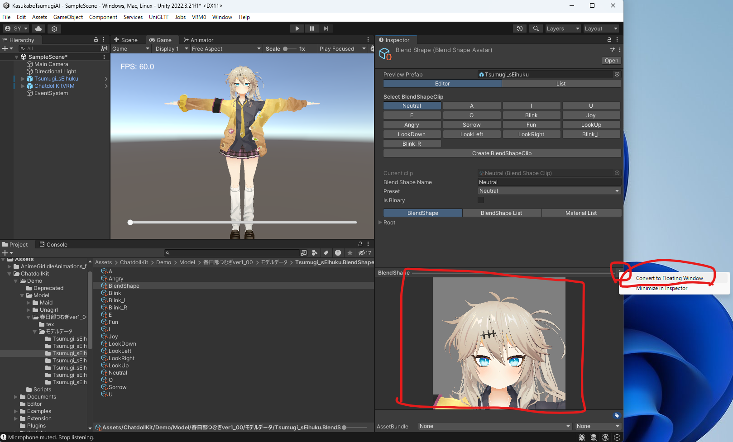Viewport: 733px width, 442px height.
Task: Open Blend Shape preset sliders icon
Action: tap(613, 50)
